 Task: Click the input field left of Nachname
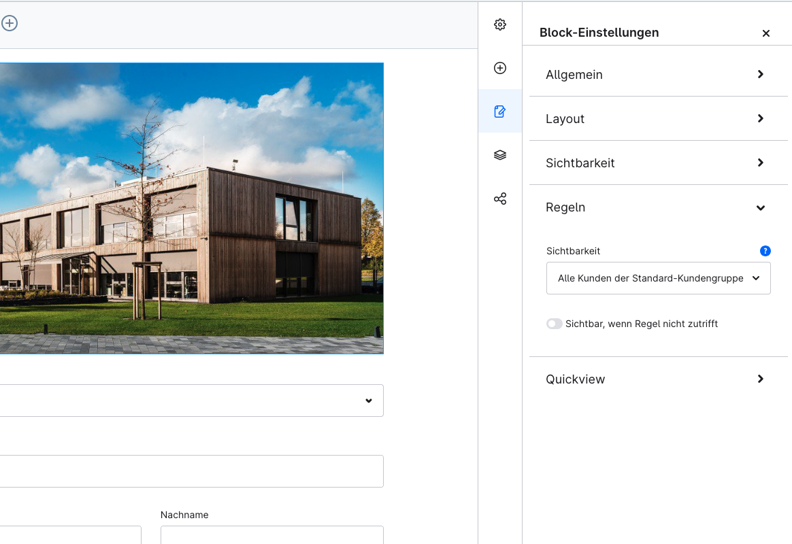(x=70, y=535)
